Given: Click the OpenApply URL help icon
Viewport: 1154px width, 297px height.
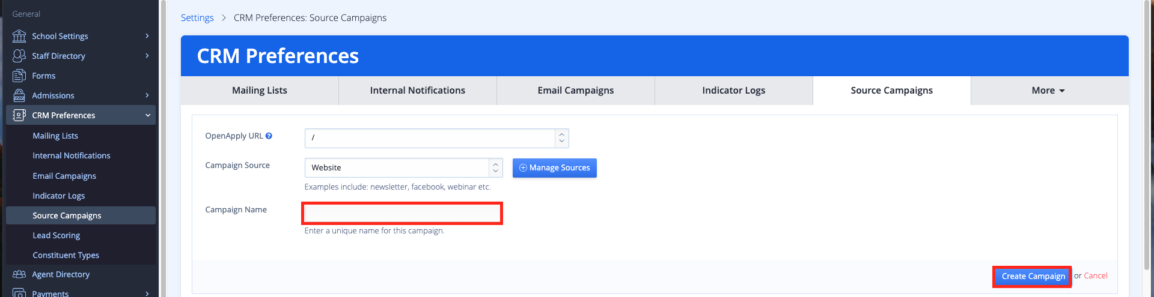Looking at the screenshot, I should [x=269, y=136].
